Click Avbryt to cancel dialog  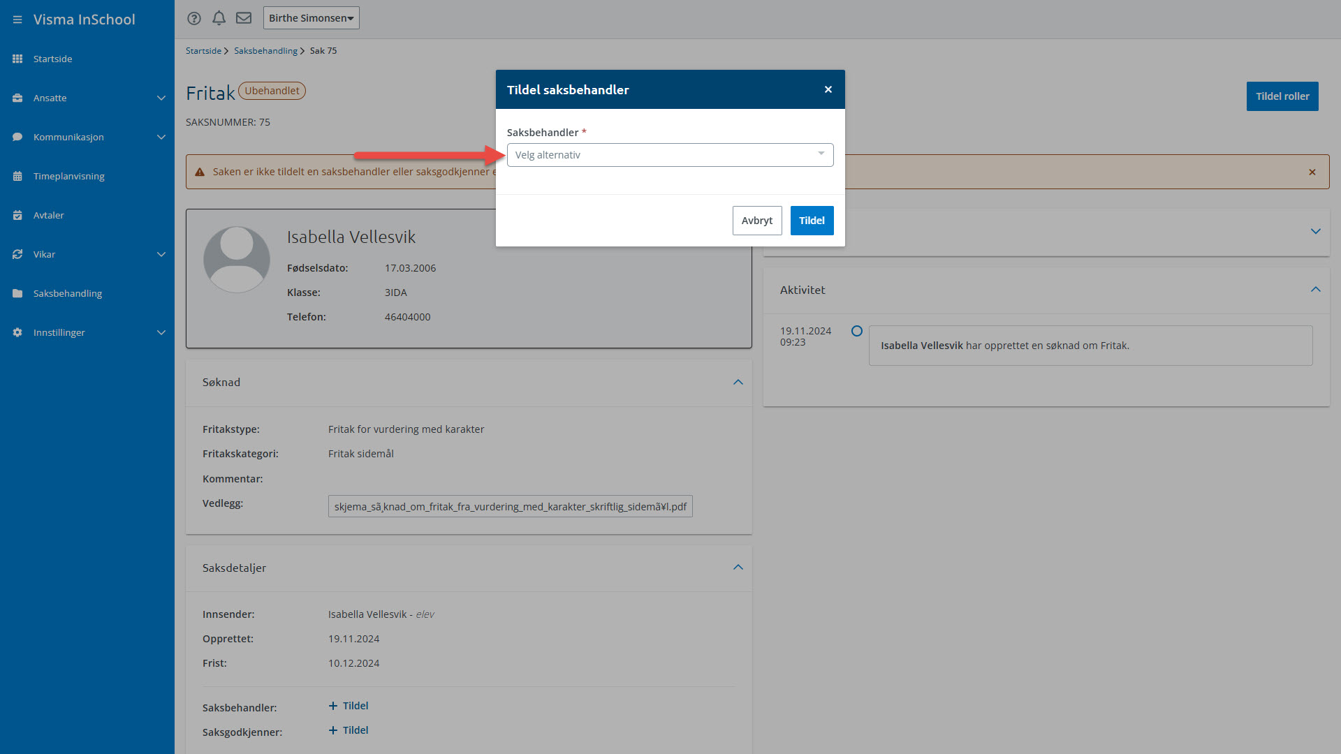pos(756,221)
